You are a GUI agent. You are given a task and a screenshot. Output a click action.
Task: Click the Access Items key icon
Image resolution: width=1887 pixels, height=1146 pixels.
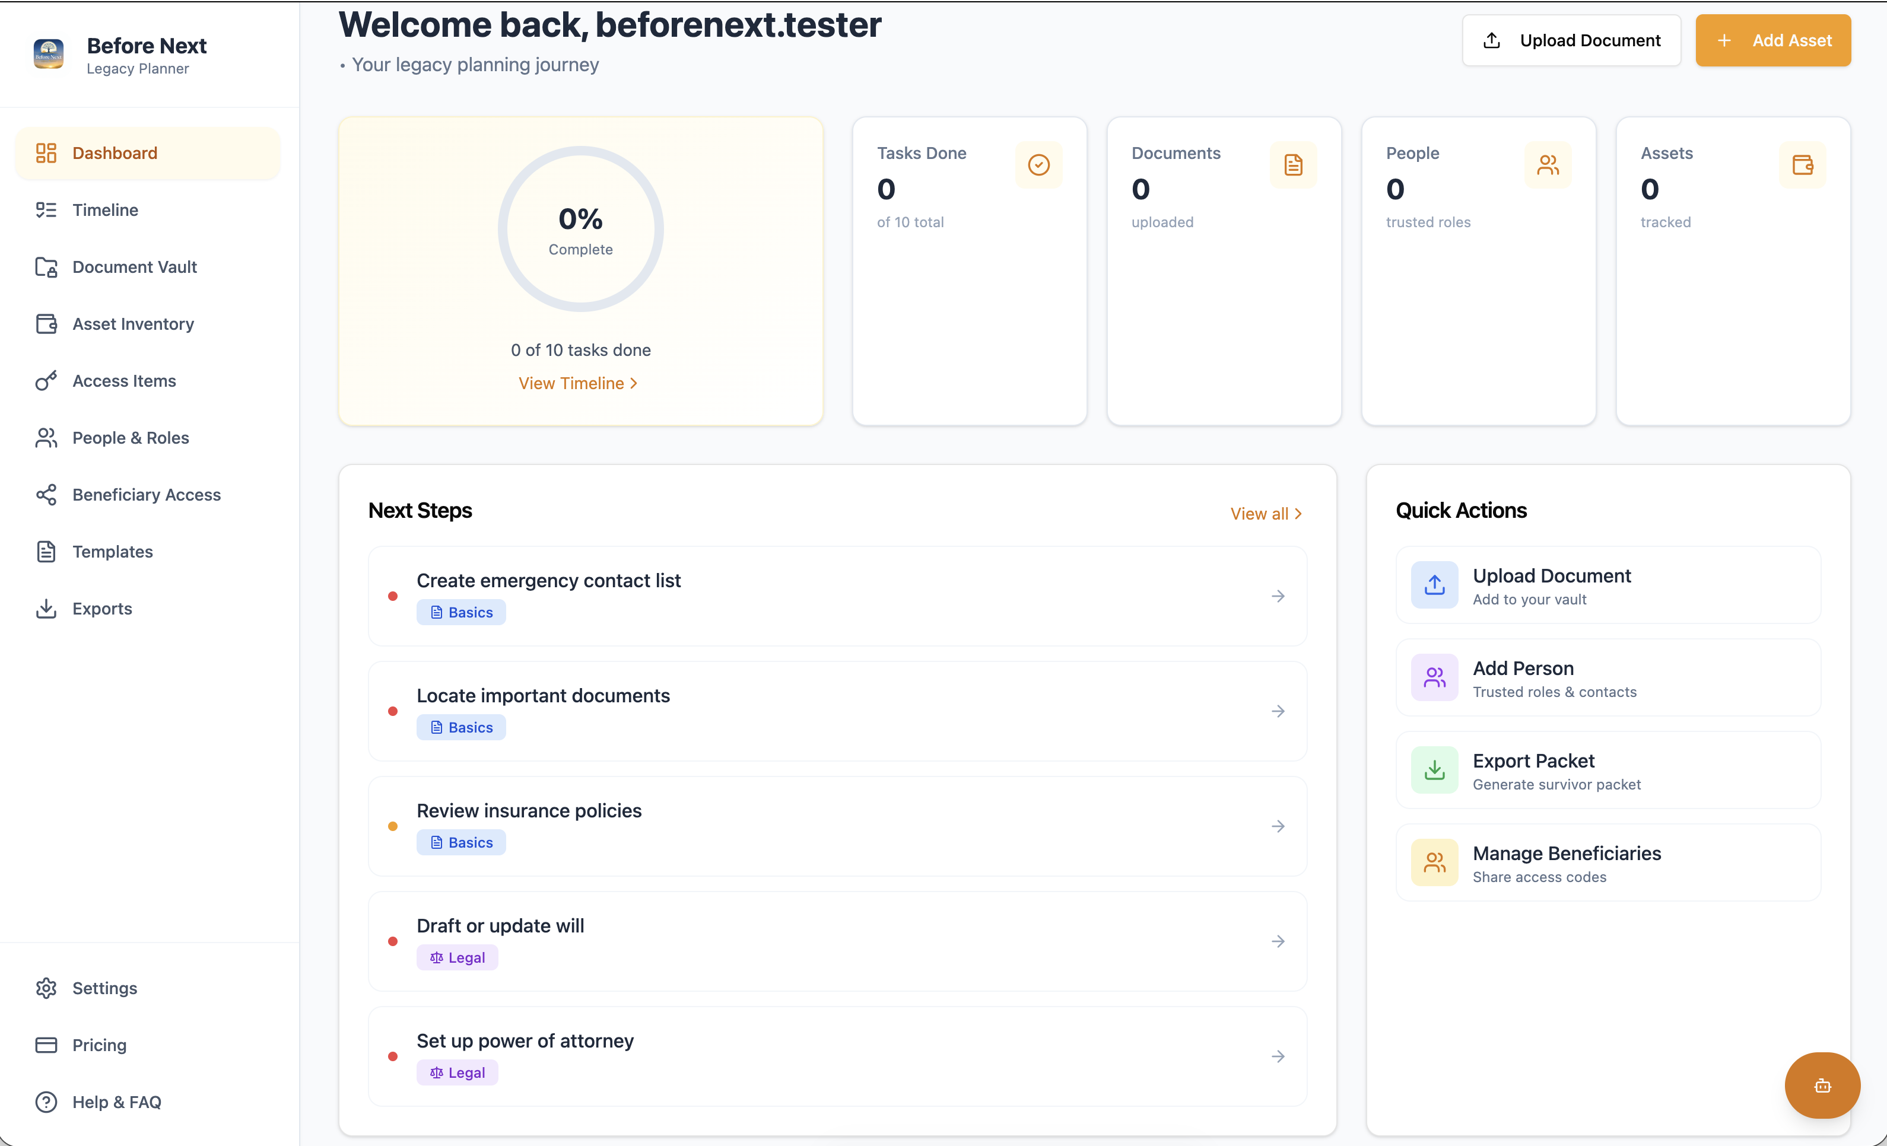(46, 380)
